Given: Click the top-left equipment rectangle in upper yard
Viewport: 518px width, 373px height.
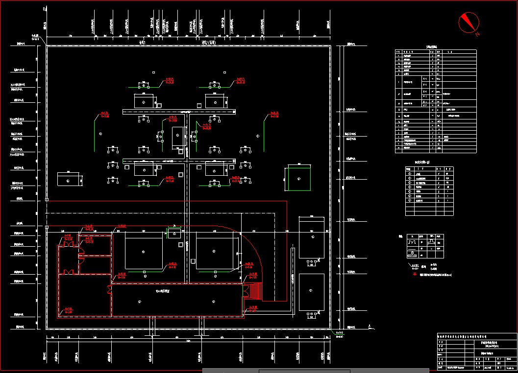Looking at the screenshot, I should (x=143, y=101).
